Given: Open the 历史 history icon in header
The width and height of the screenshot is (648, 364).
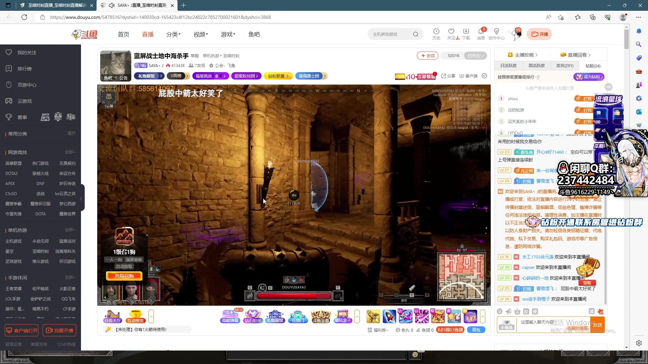Looking at the screenshot, I should (x=436, y=34).
